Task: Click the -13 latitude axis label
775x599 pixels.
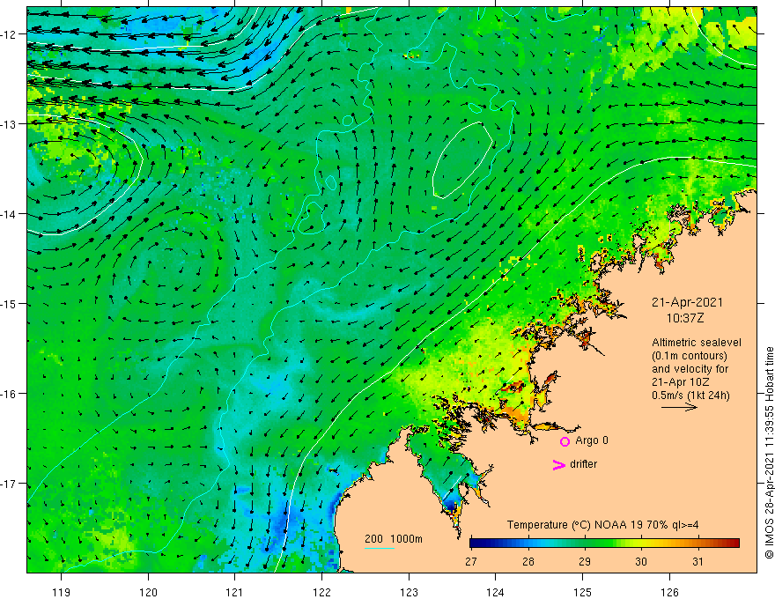Action: point(9,124)
